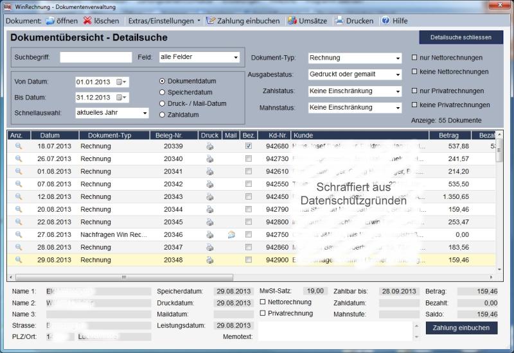The width and height of the screenshot is (514, 353).
Task: Uncheck Bez. checkbox for invoice 20339
Action: point(249,146)
